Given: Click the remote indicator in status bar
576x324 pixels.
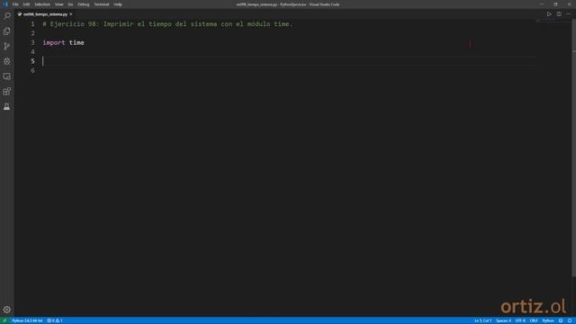Looking at the screenshot, I should pyautogui.click(x=4, y=320).
